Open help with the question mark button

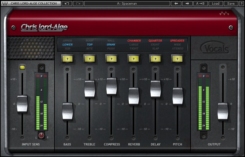(x=241, y=3)
